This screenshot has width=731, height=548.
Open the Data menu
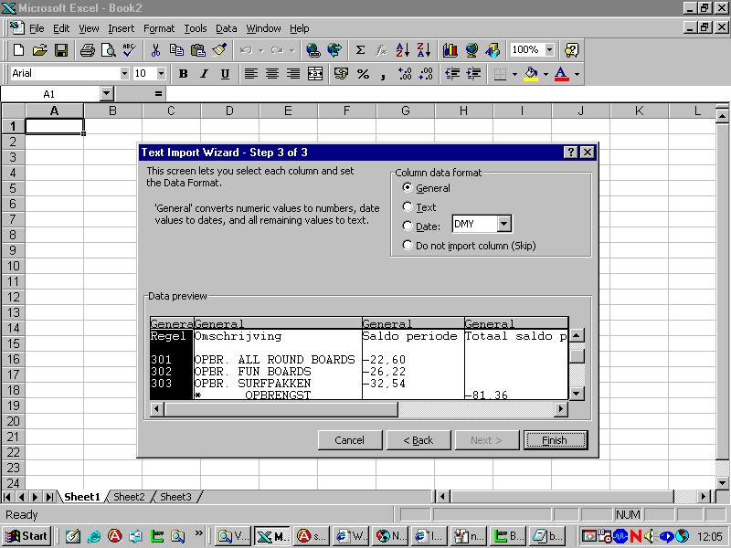point(226,28)
